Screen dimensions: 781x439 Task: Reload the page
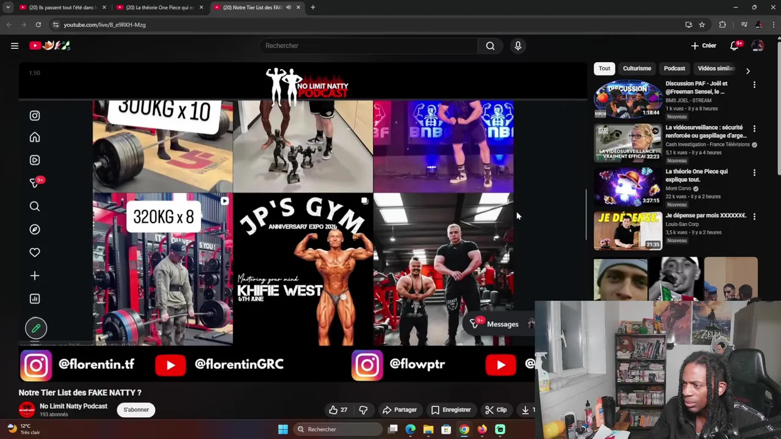(x=38, y=24)
